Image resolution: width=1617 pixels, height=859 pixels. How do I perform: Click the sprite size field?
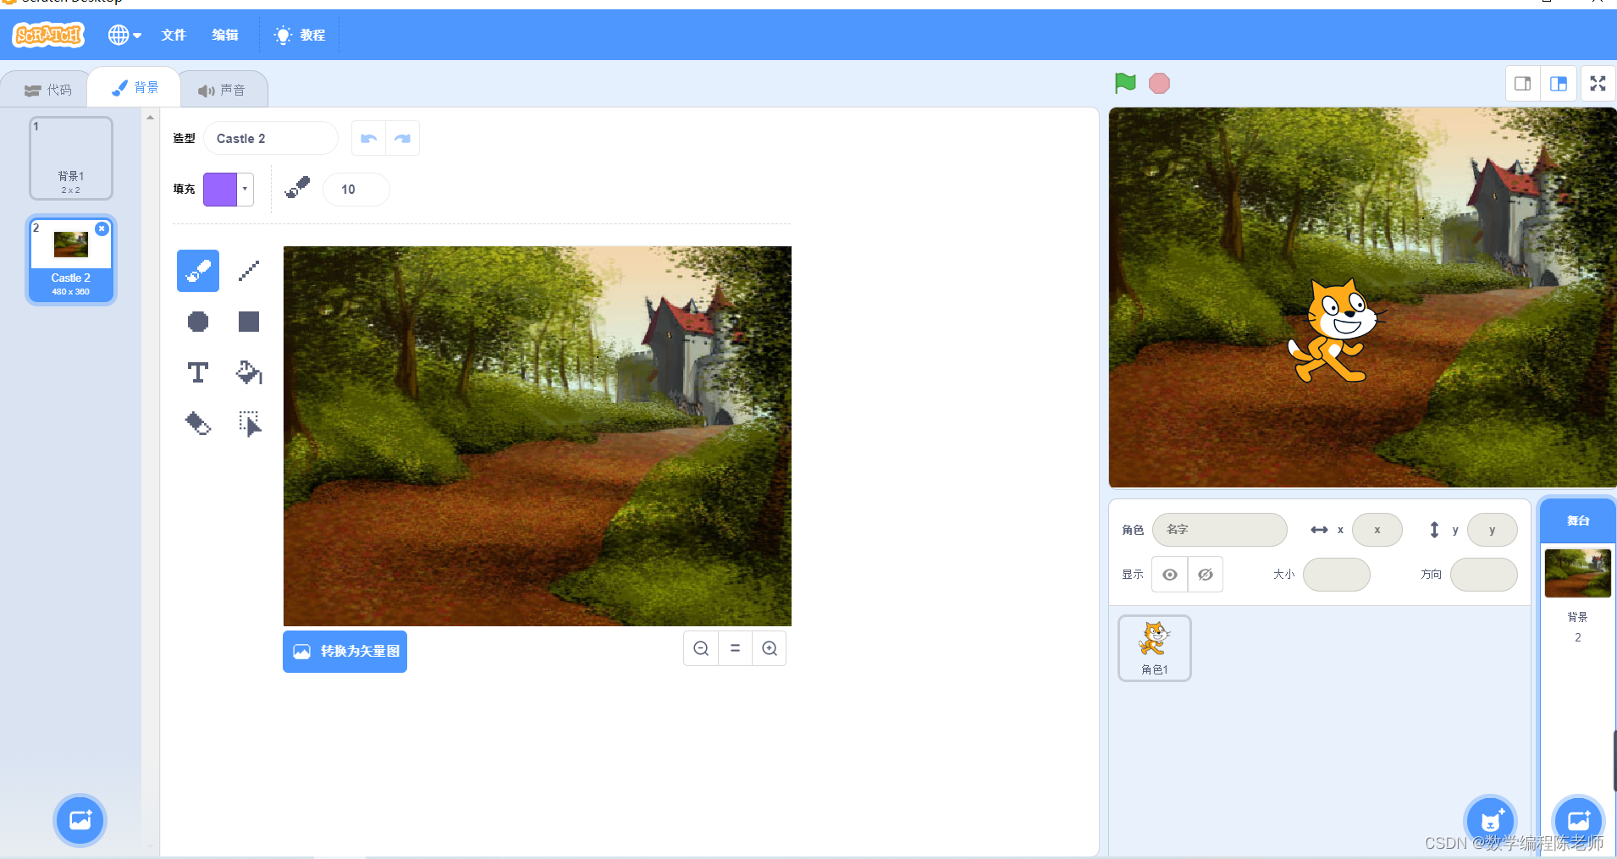pos(1337,575)
